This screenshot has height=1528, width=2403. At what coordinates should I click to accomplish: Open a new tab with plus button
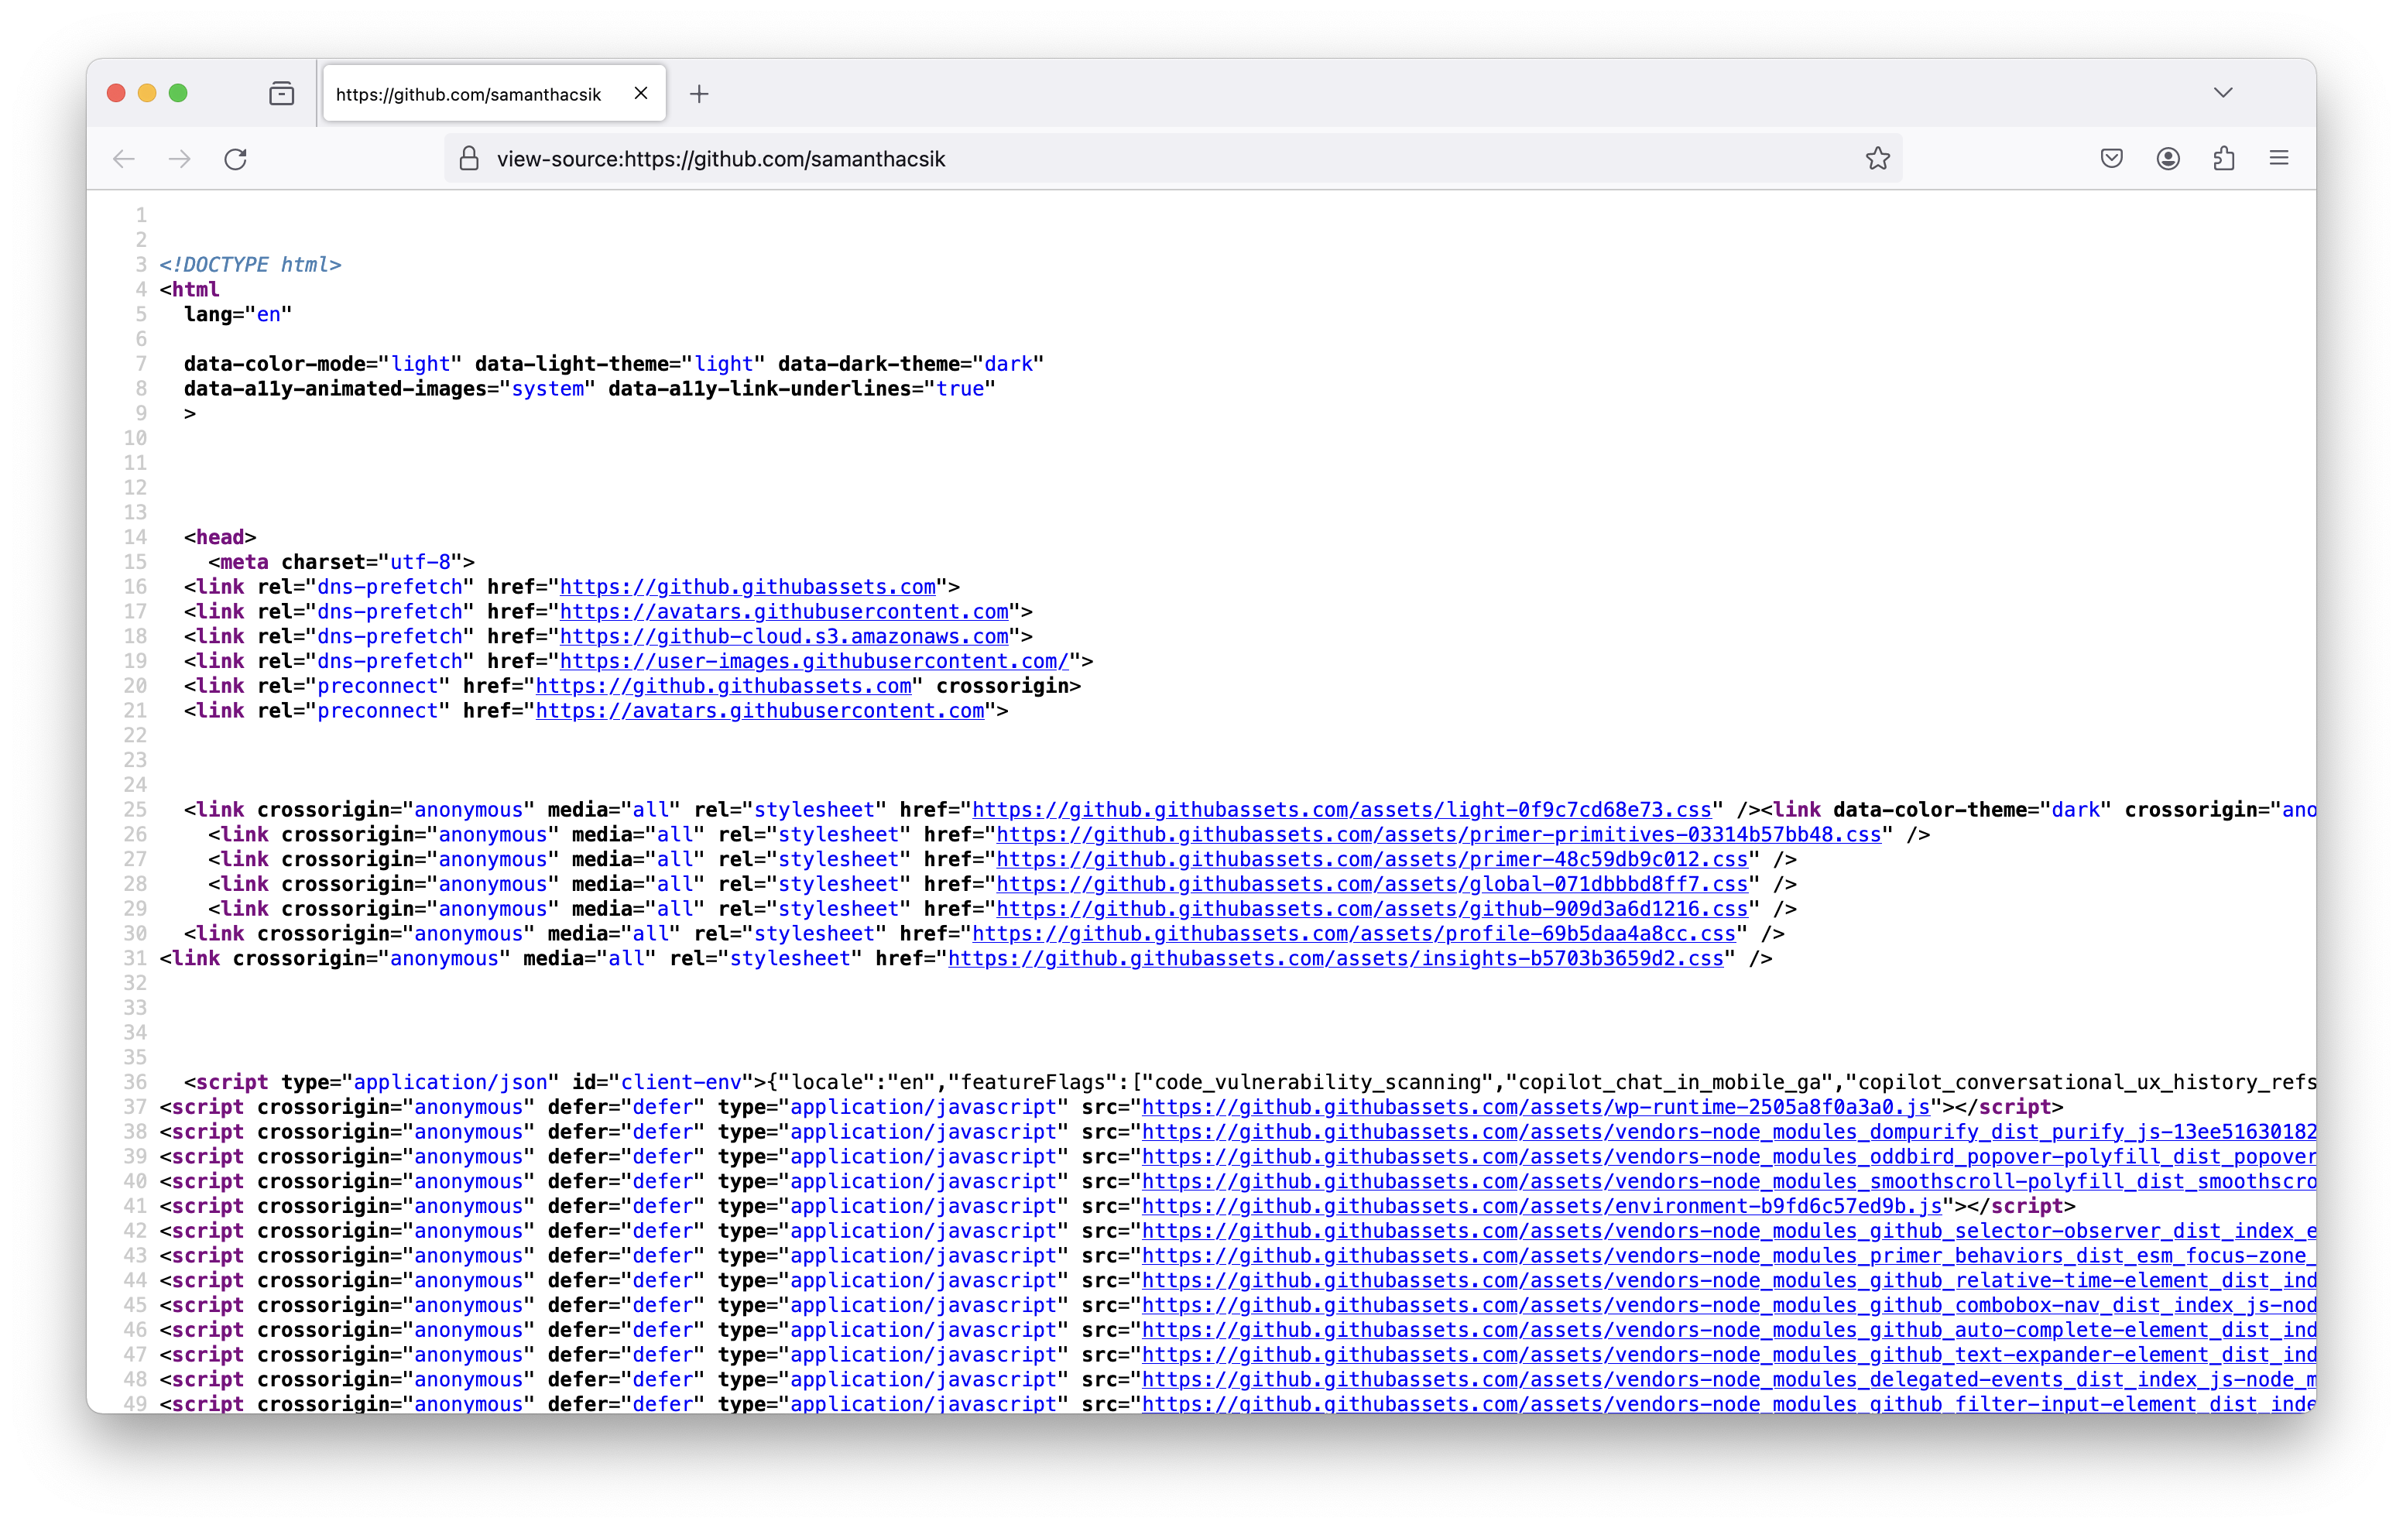pos(700,94)
